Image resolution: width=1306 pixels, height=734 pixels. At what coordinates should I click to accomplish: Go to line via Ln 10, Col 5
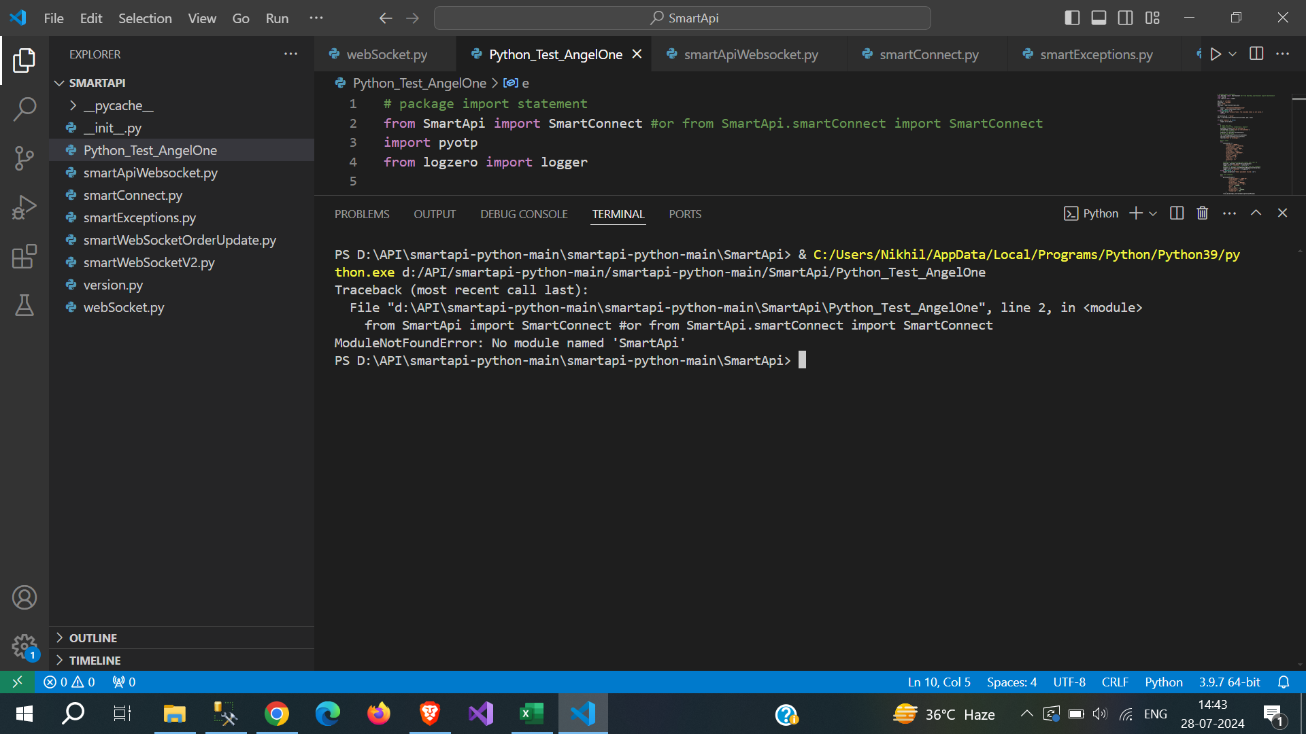click(x=939, y=682)
